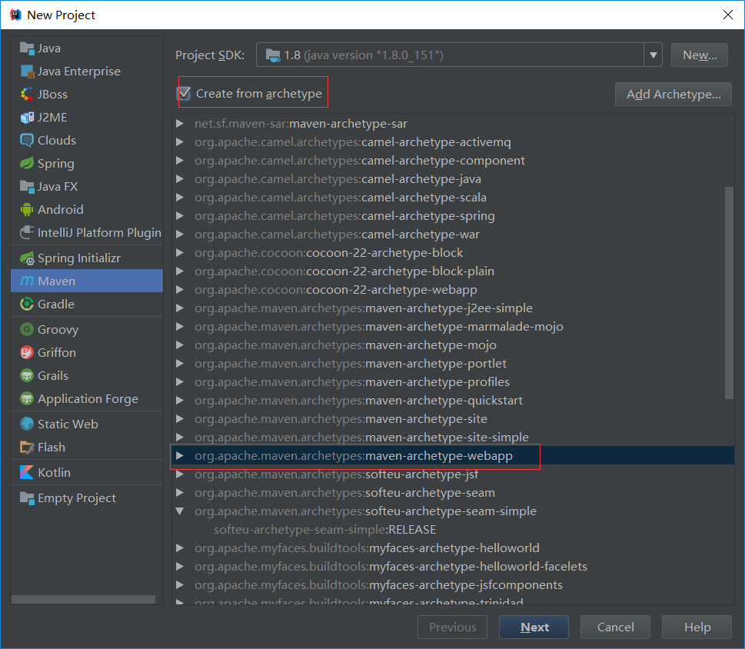
Task: Click the IntelliJ Platform Plugin icon
Action: pyautogui.click(x=27, y=233)
